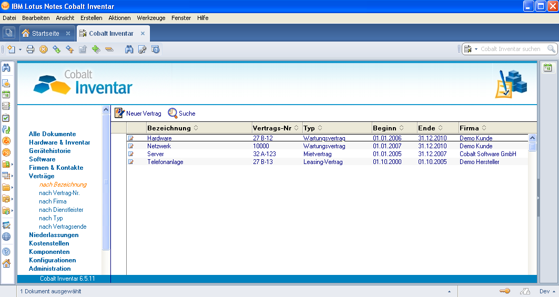Screen dimensions: 559x297
Task: Open the Calendar bookmark icon in left sidebar
Action: (6, 95)
